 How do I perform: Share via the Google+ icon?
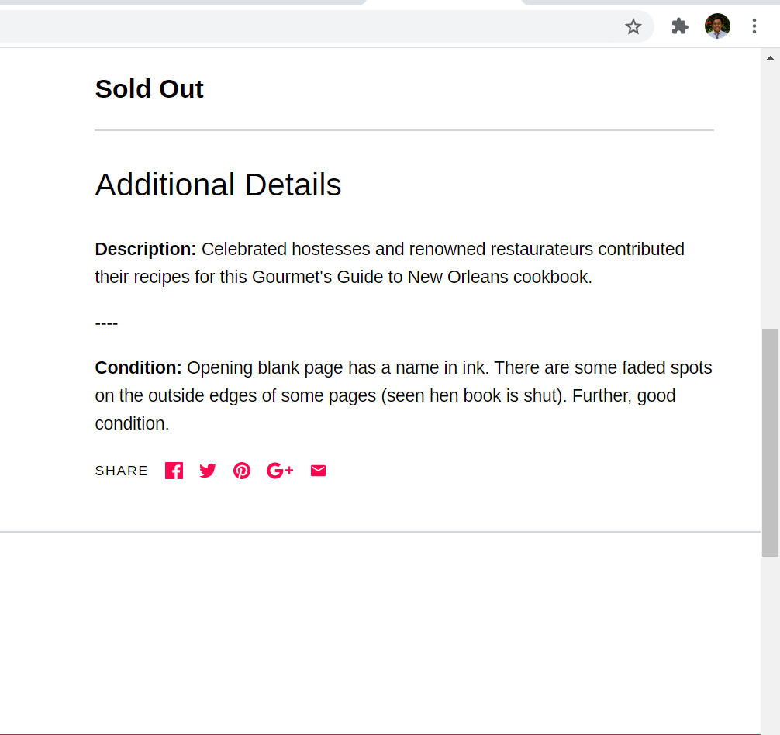tap(280, 471)
